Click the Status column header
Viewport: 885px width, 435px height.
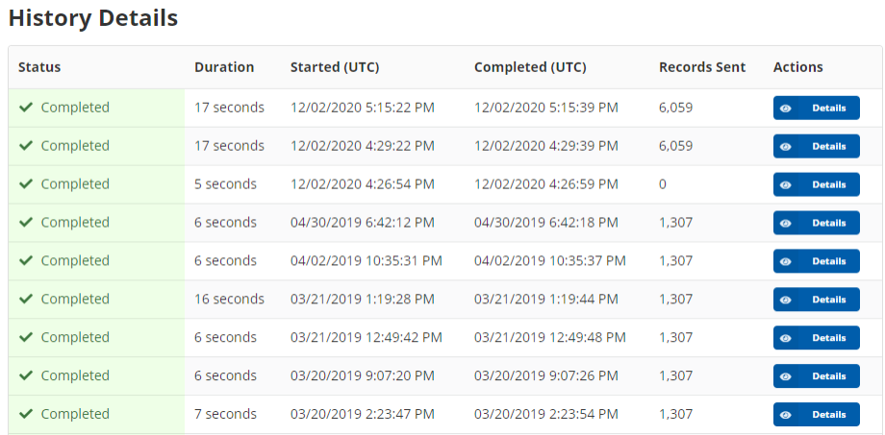click(39, 67)
